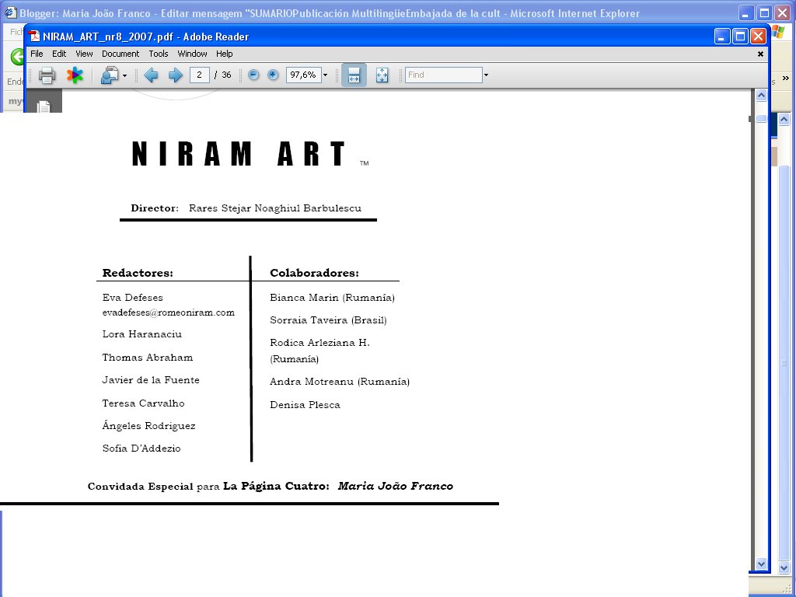796x597 pixels.
Task: Click inside the page number input field
Action: (199, 75)
